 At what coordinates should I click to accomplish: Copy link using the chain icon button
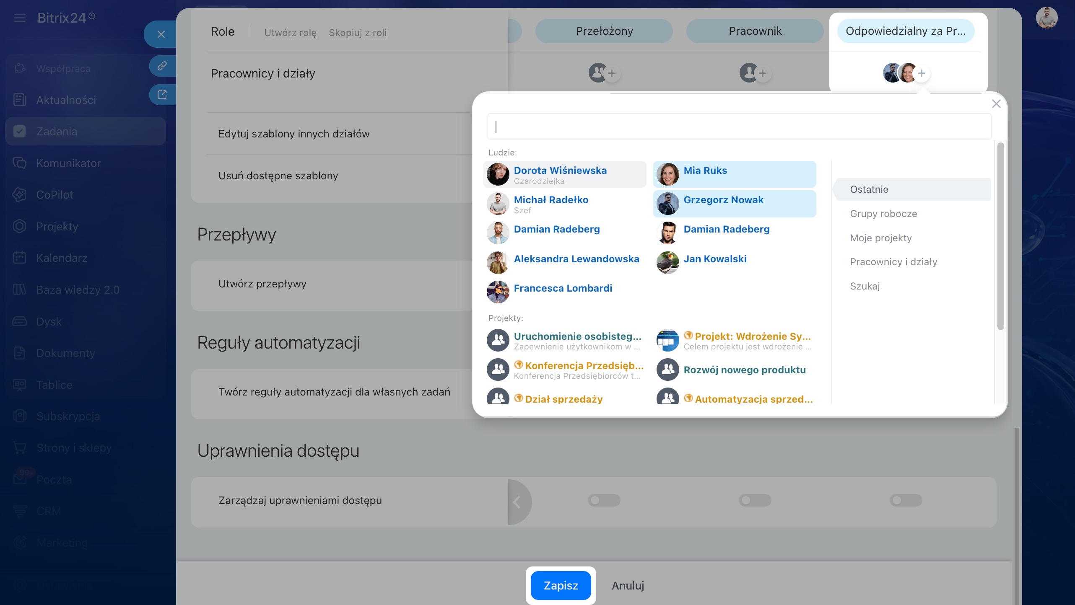tap(162, 66)
